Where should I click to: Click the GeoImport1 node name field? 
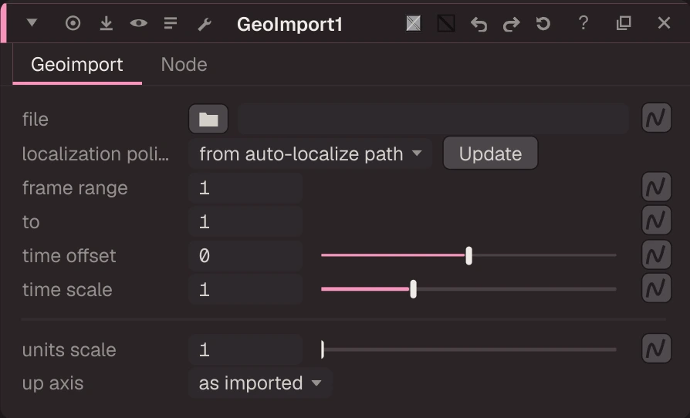pyautogui.click(x=289, y=25)
